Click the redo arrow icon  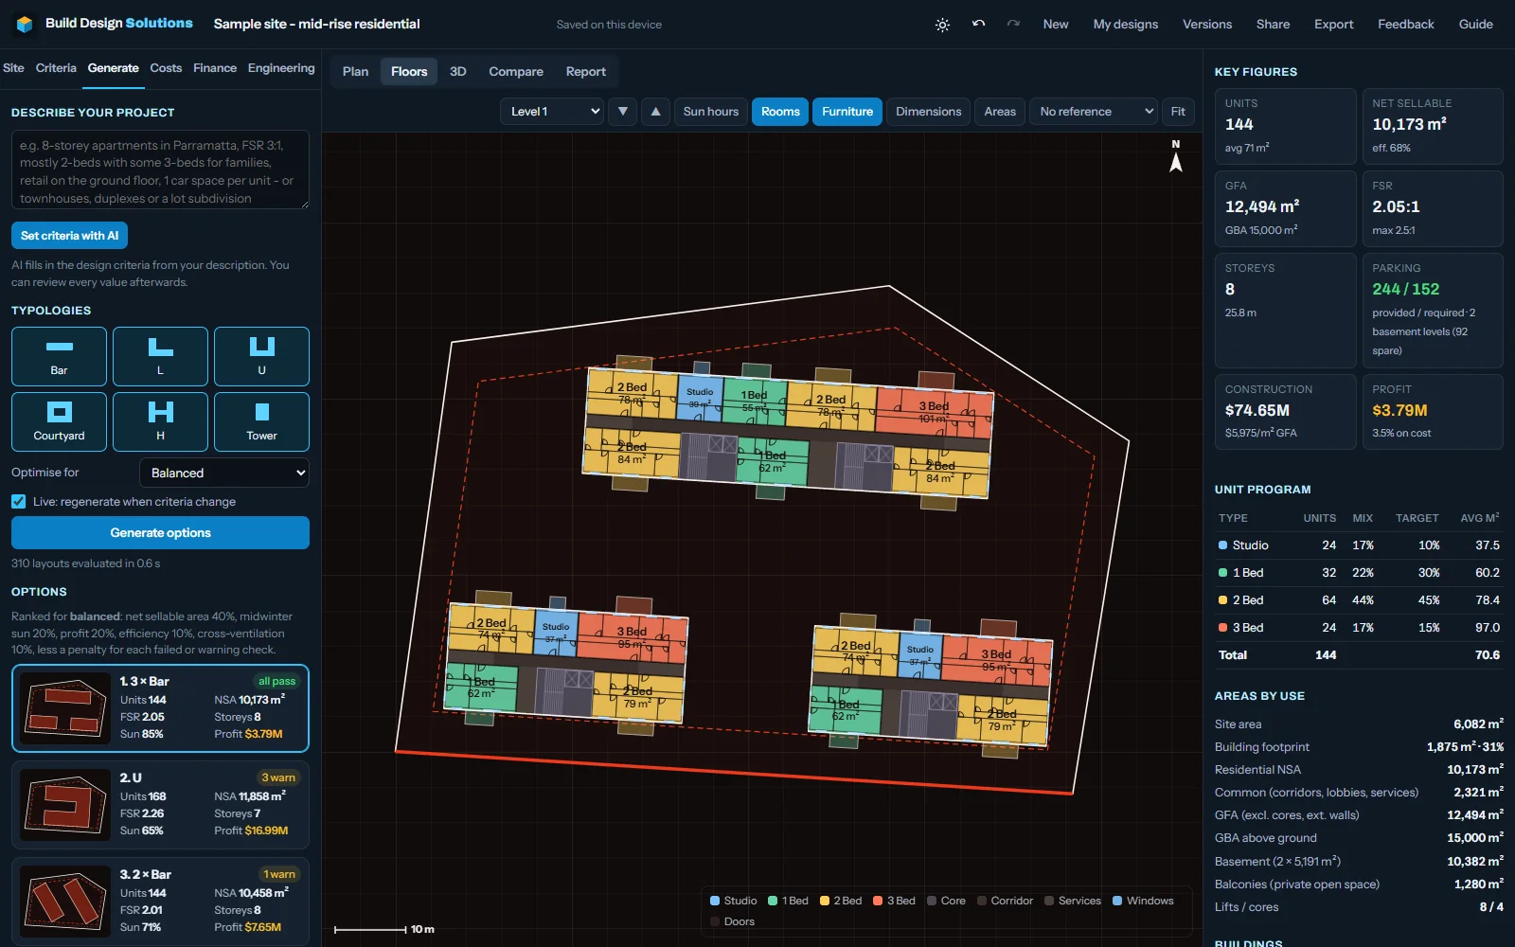(1013, 25)
